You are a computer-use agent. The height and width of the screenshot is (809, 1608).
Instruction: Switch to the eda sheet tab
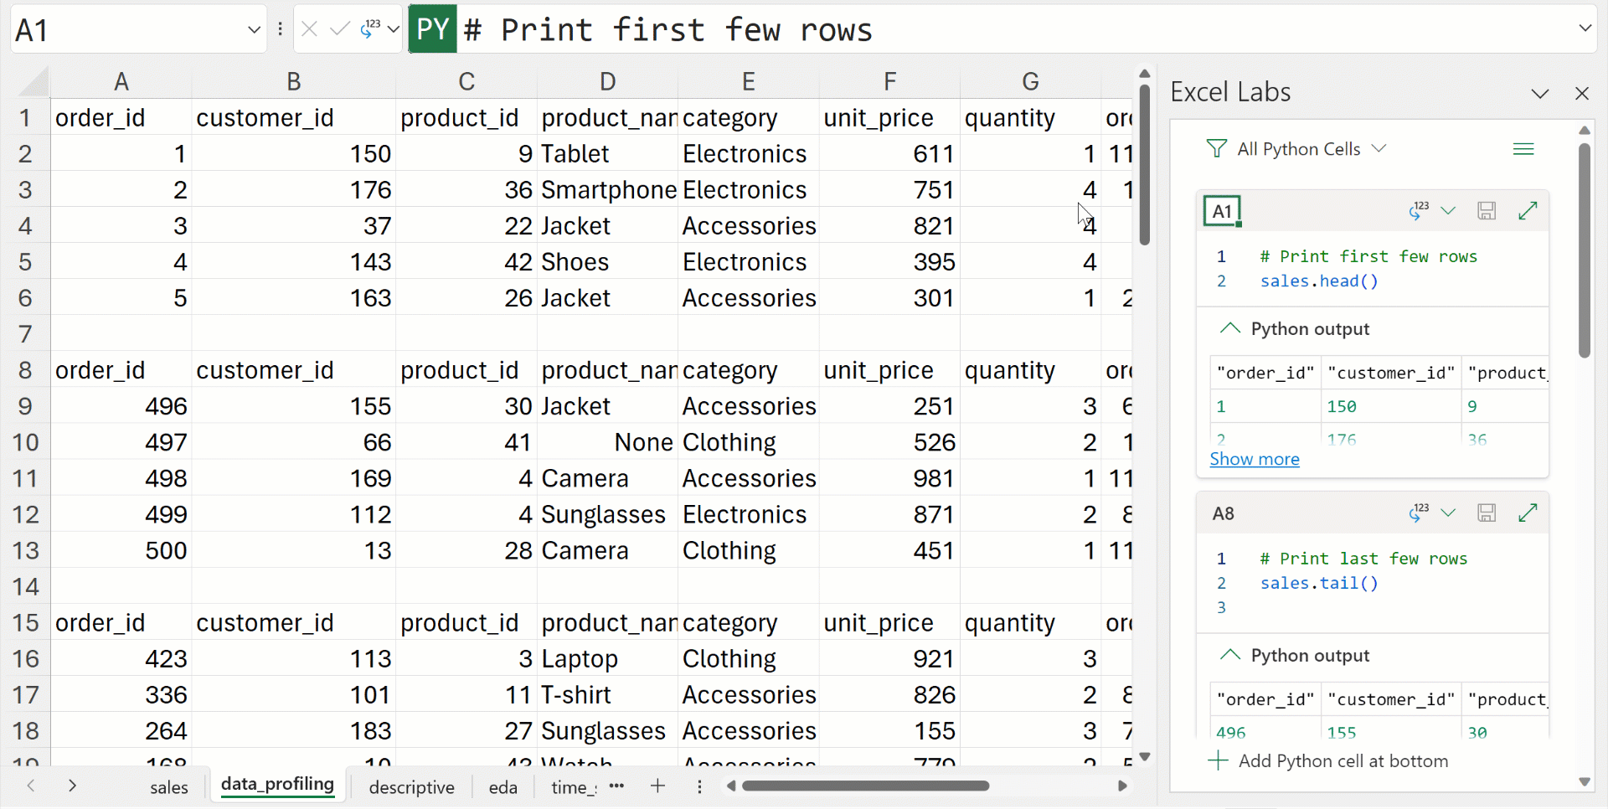[x=502, y=786]
